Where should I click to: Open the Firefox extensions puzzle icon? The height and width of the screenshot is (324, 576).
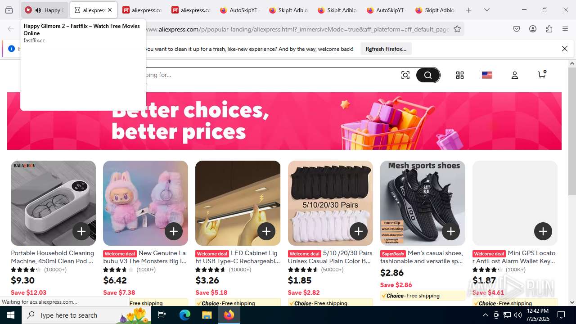click(x=549, y=29)
